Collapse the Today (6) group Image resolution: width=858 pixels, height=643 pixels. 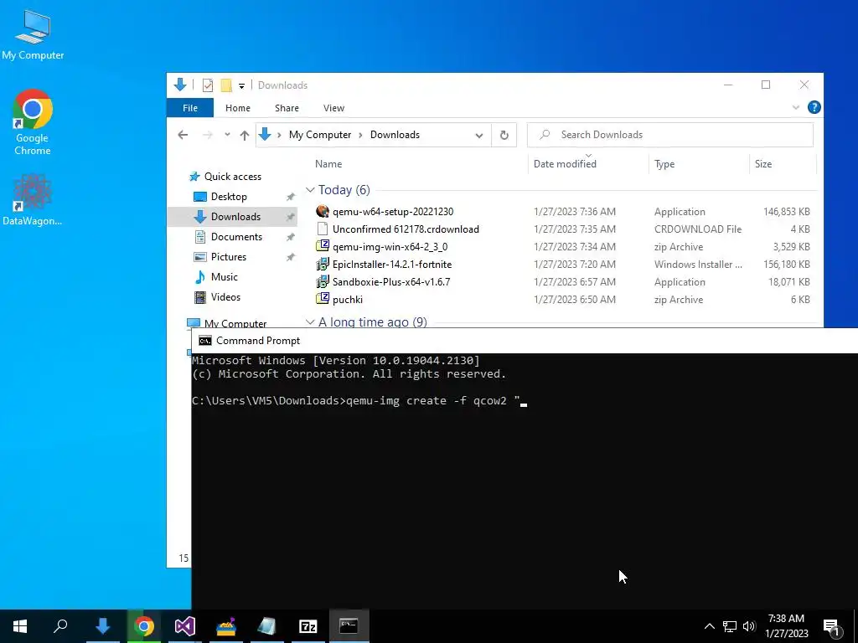tap(310, 190)
